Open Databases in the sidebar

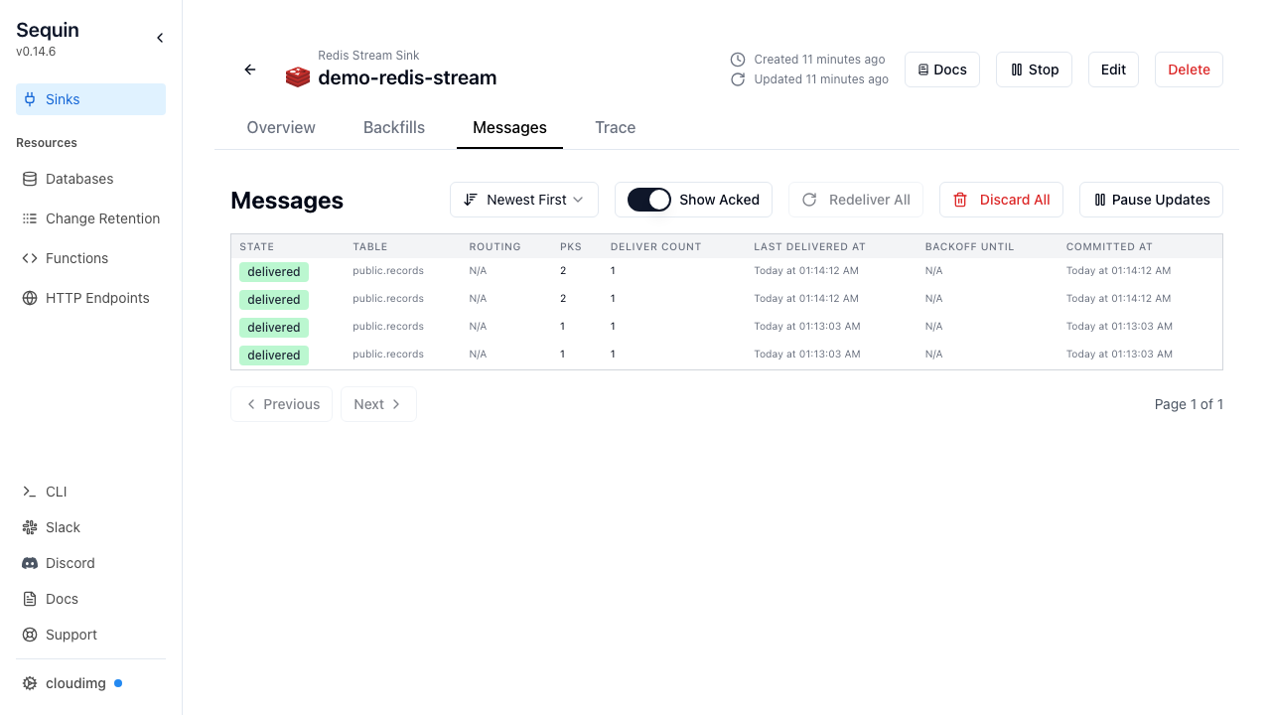coord(90,179)
